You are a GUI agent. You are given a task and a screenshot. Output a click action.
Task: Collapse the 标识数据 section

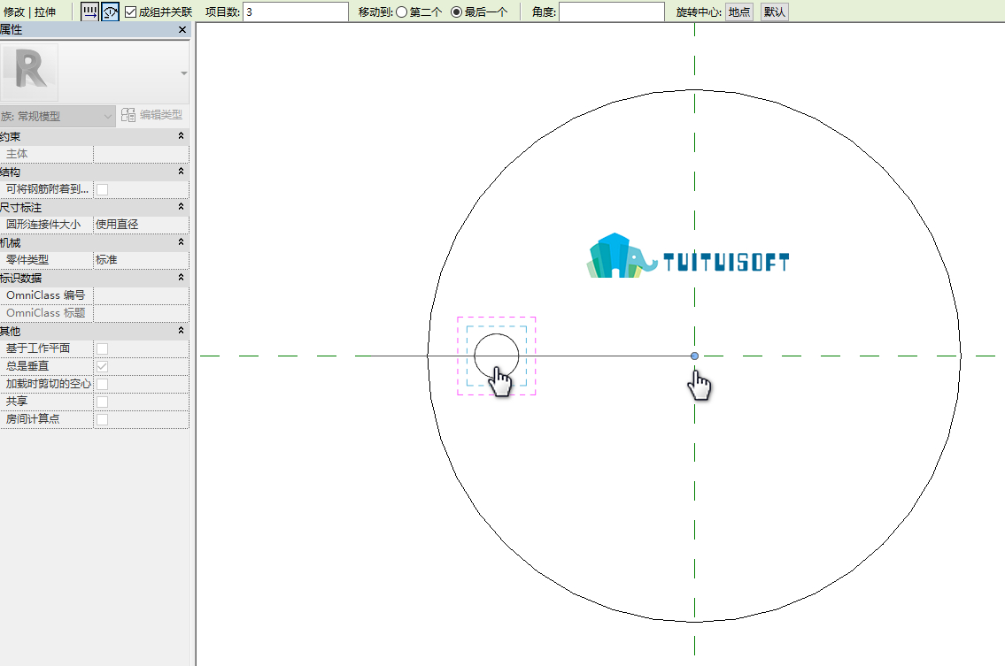[181, 278]
